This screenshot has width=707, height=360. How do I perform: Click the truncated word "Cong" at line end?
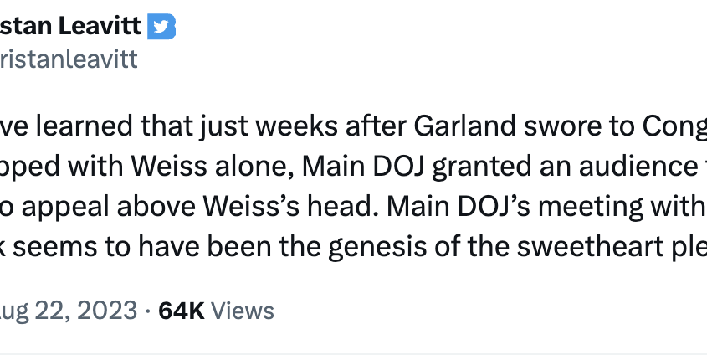pyautogui.click(x=674, y=128)
